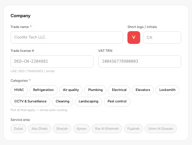Image resolution: width=192 pixels, height=145 pixels.
Task: Choose Abu Dhabi service area
Action: [39, 129]
